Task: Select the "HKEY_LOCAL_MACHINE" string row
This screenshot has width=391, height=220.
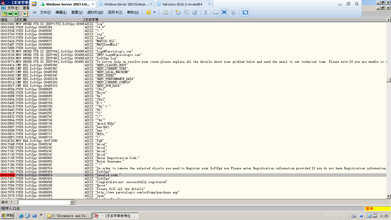Action: 193,72
